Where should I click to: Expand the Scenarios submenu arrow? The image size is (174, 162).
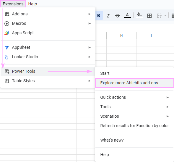[168, 116]
